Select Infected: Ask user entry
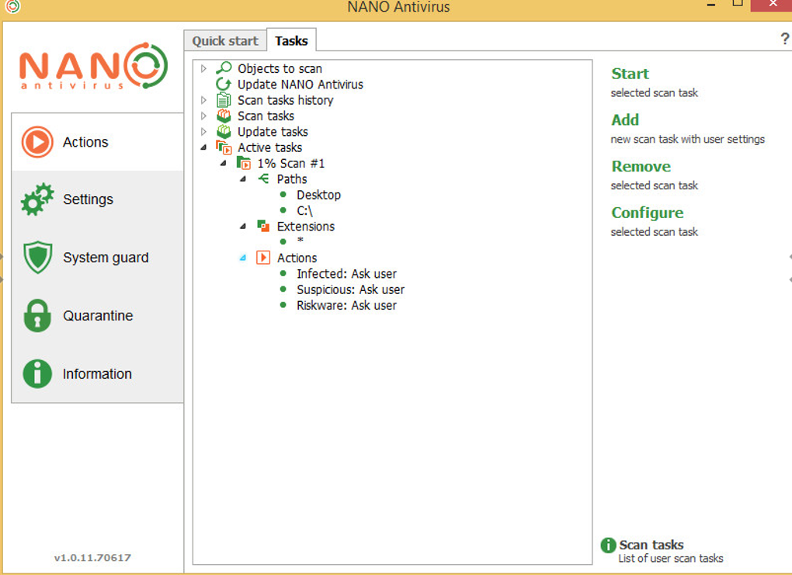The height and width of the screenshot is (575, 792). [x=346, y=274]
